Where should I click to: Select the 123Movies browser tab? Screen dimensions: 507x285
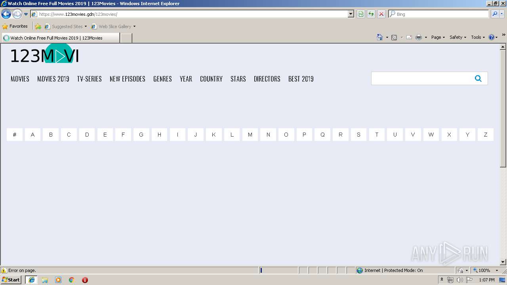(x=60, y=38)
